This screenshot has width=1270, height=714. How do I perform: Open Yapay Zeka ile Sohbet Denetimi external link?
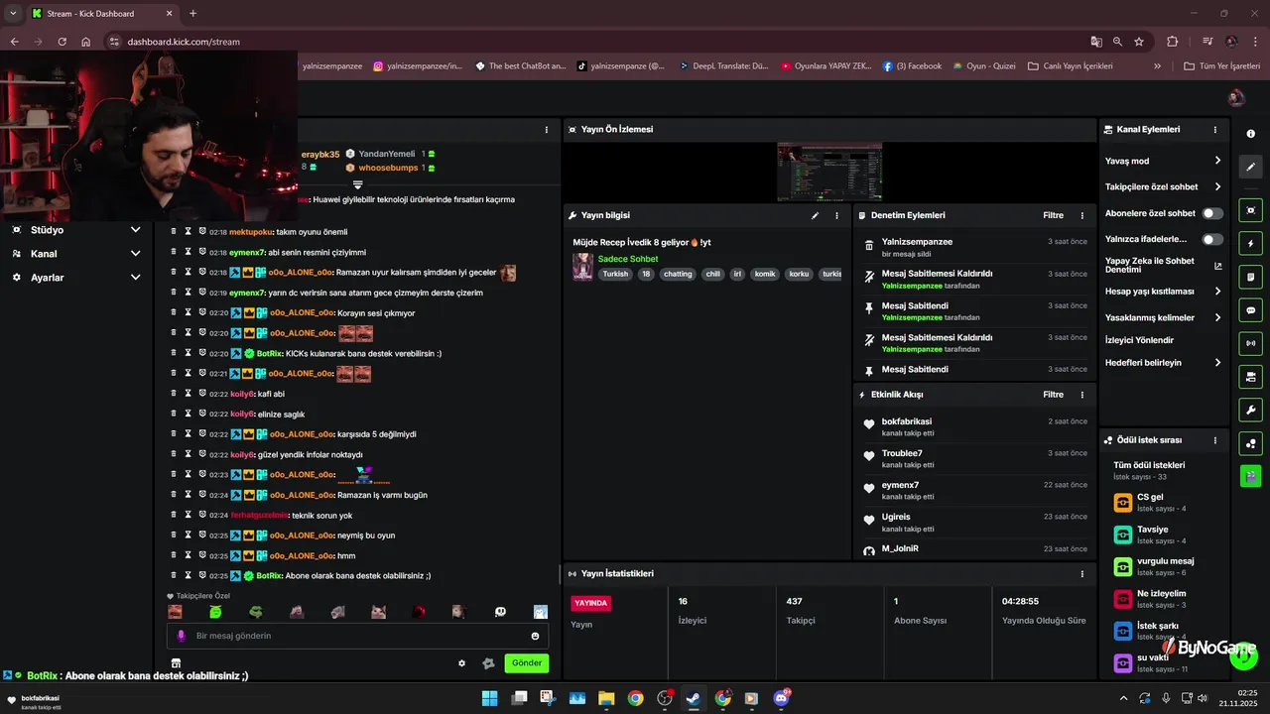[x=1218, y=266]
